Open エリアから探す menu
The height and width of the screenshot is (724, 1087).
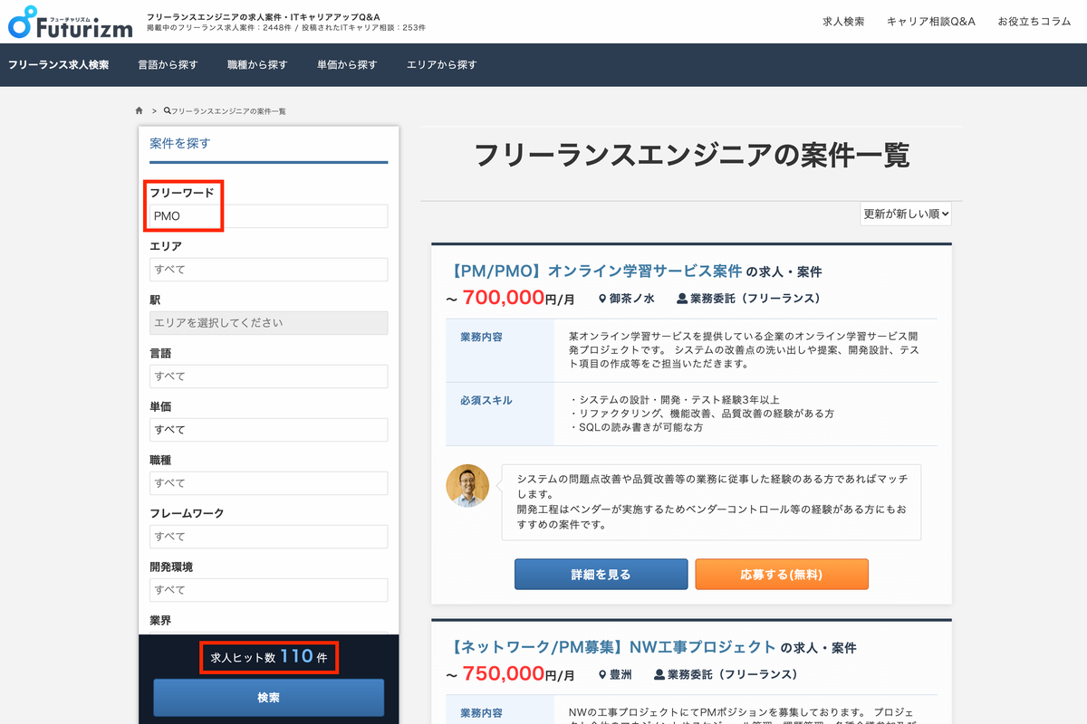point(442,65)
